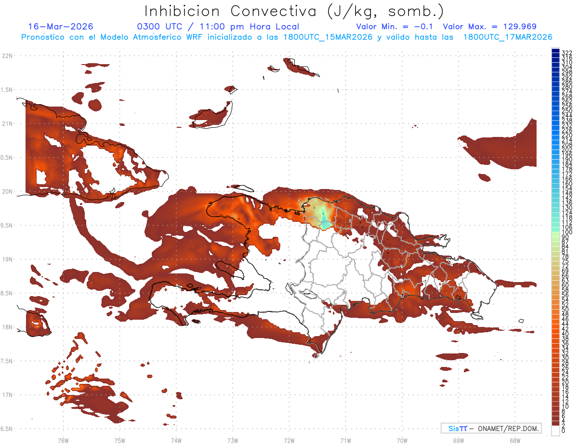This screenshot has height=447, width=578.
Task: Click the 100 label on the colorbar
Action: [x=566, y=232]
